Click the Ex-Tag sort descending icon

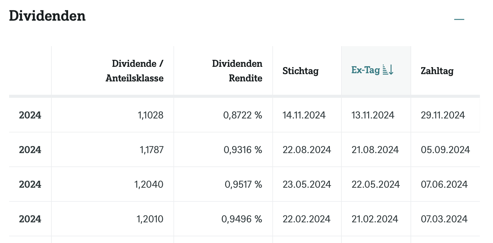click(x=388, y=70)
